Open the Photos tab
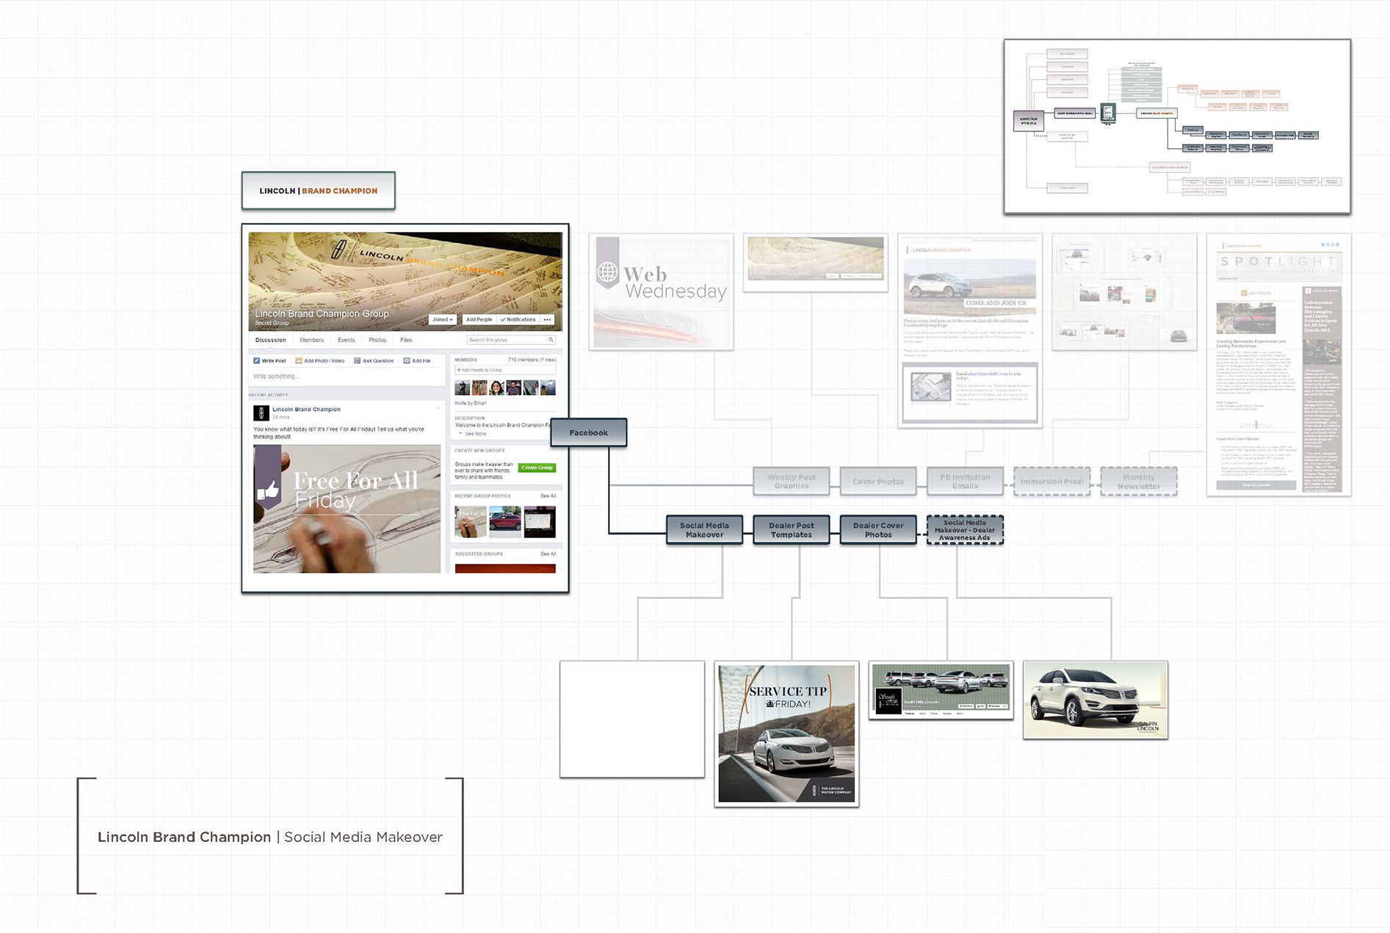Viewport: 1390px width, 933px height. [x=377, y=340]
